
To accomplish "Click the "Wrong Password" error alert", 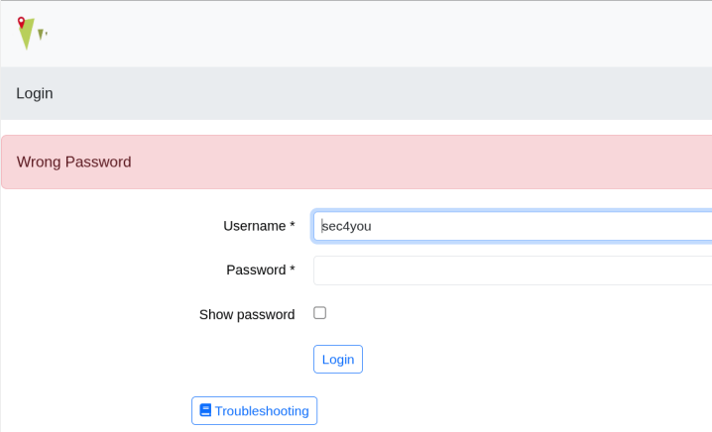I will pos(74,162).
